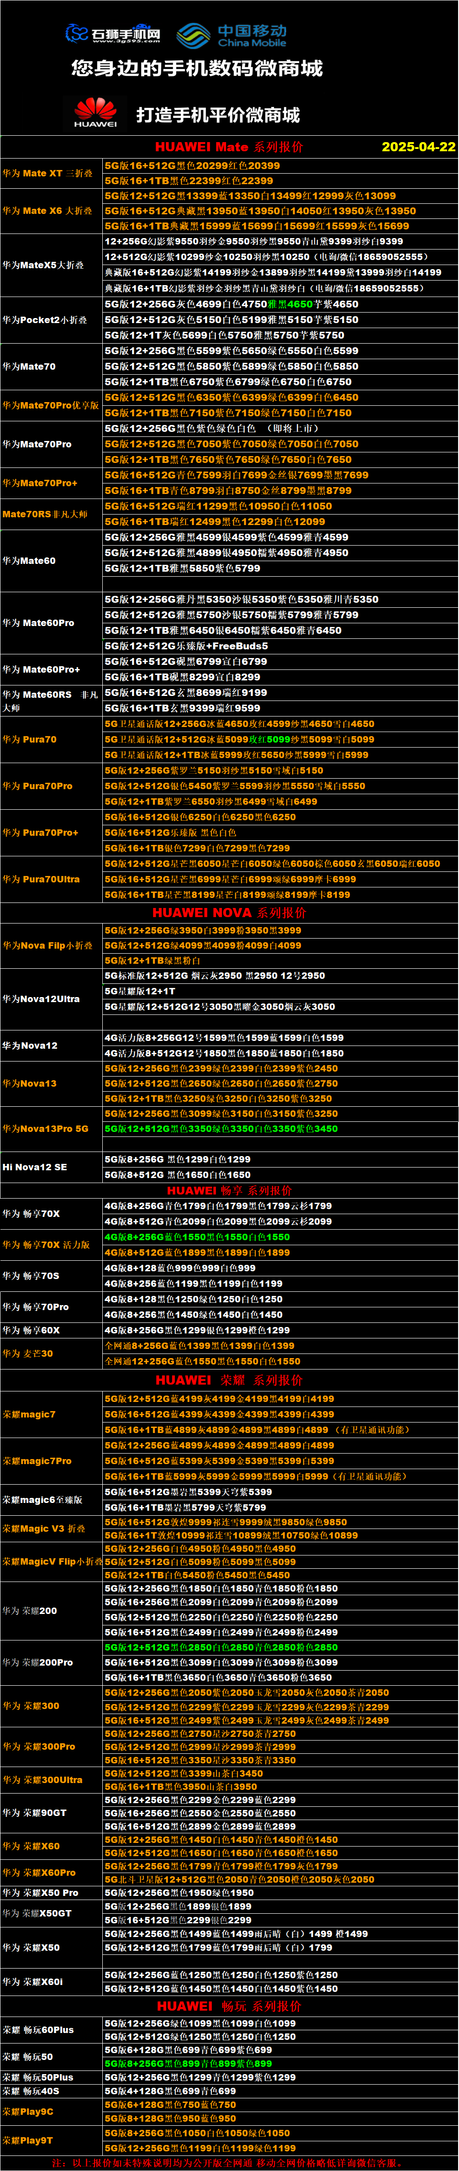
Task: Click the 荣耀 畅玩50Plus row label
Action: (x=38, y=2077)
